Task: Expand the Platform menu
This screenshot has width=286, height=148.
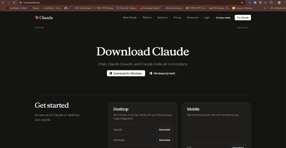Action: [x=148, y=18]
